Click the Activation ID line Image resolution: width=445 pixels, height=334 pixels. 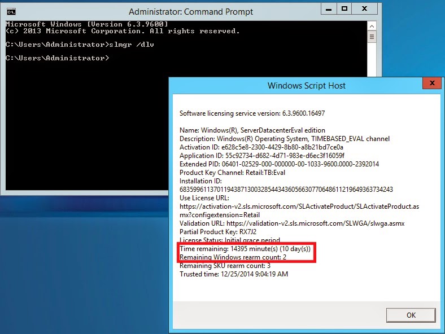click(261, 147)
